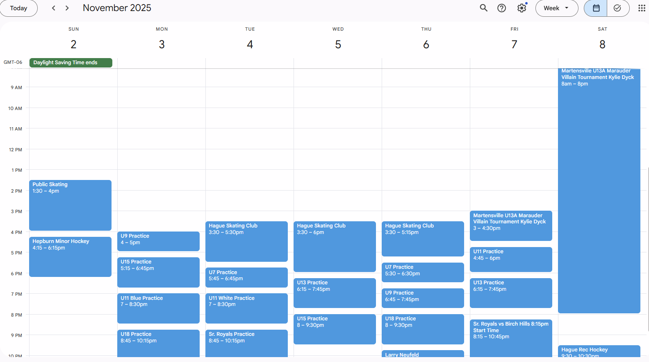Select Saturday 8 date header
This screenshot has width=649, height=362.
(x=602, y=44)
